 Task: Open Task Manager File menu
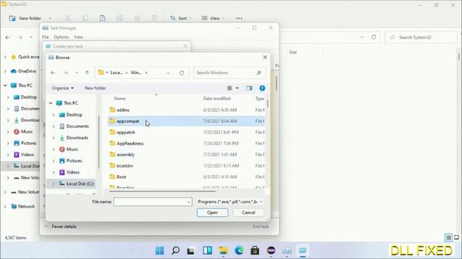45,37
